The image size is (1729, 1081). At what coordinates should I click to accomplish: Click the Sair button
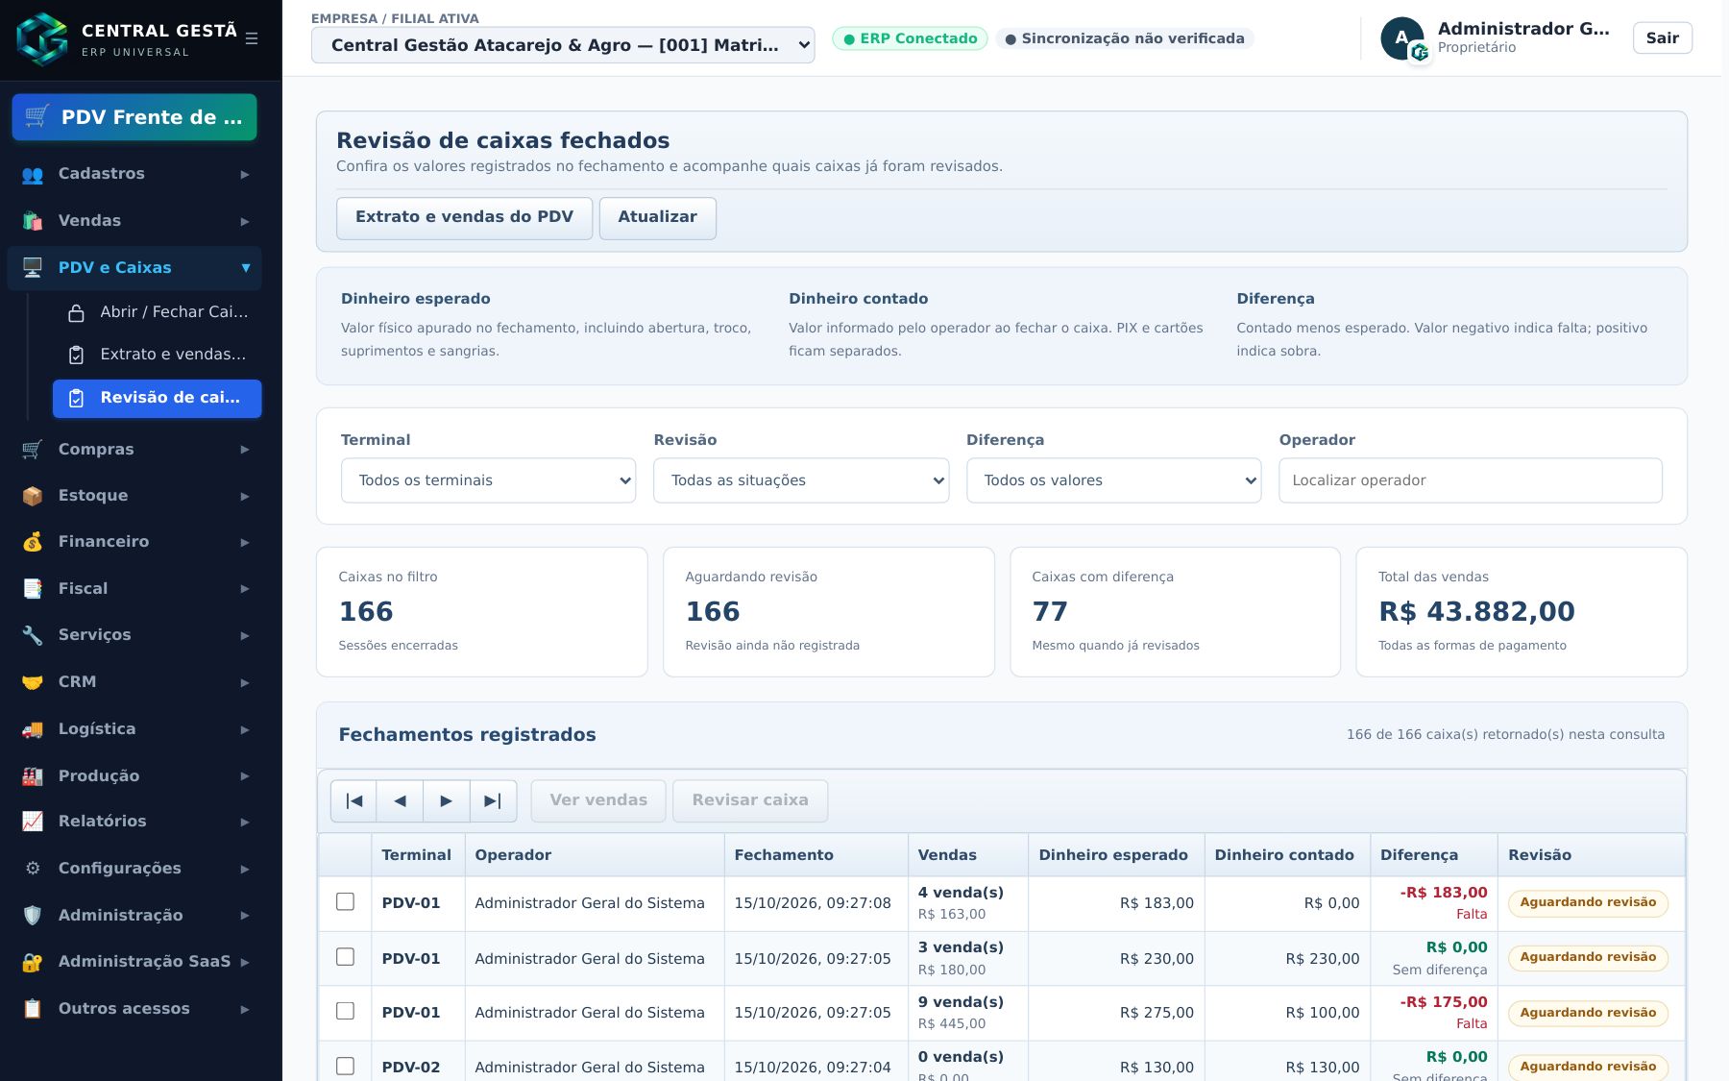click(x=1663, y=38)
